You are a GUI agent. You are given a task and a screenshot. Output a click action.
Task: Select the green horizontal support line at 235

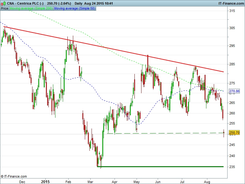(x=162, y=167)
